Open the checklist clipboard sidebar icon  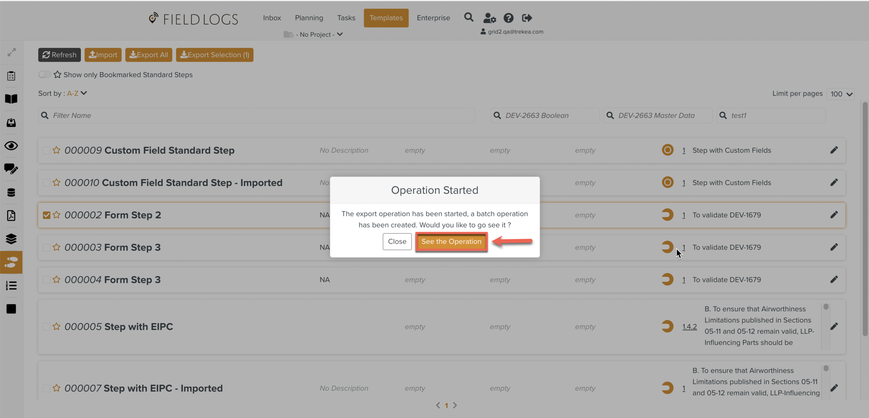[11, 76]
